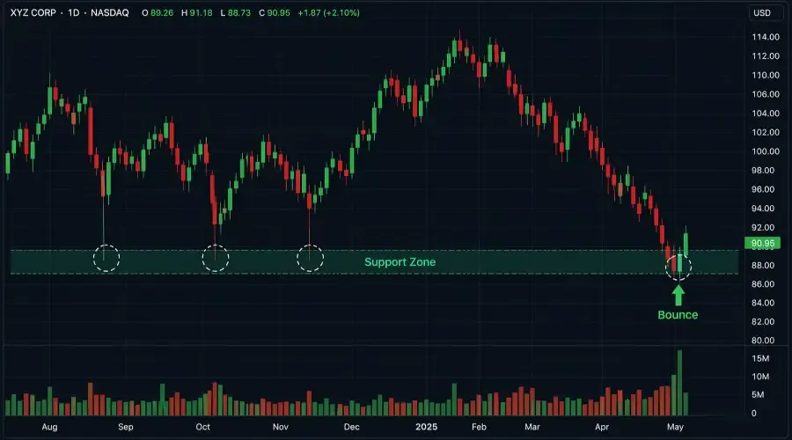
Task: Click the 100.00 price axis label
Action: [766, 151]
